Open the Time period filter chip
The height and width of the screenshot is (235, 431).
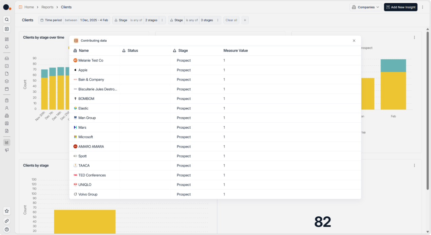point(51,20)
